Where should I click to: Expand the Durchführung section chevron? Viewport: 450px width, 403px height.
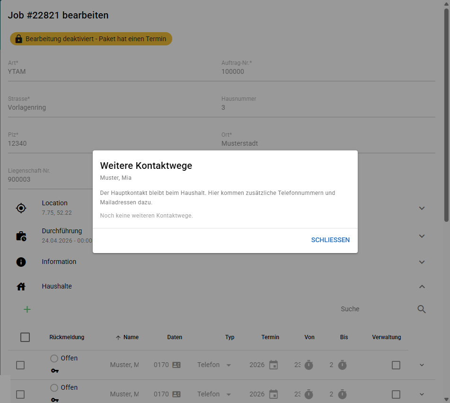[x=422, y=236]
